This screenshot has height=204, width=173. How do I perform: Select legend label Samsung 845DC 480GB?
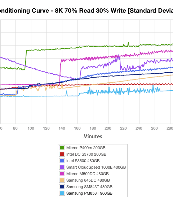[88, 180]
